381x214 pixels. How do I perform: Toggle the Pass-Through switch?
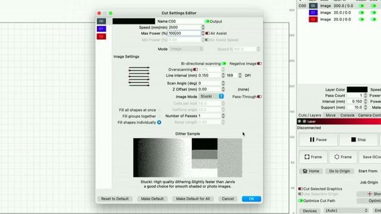pos(260,96)
